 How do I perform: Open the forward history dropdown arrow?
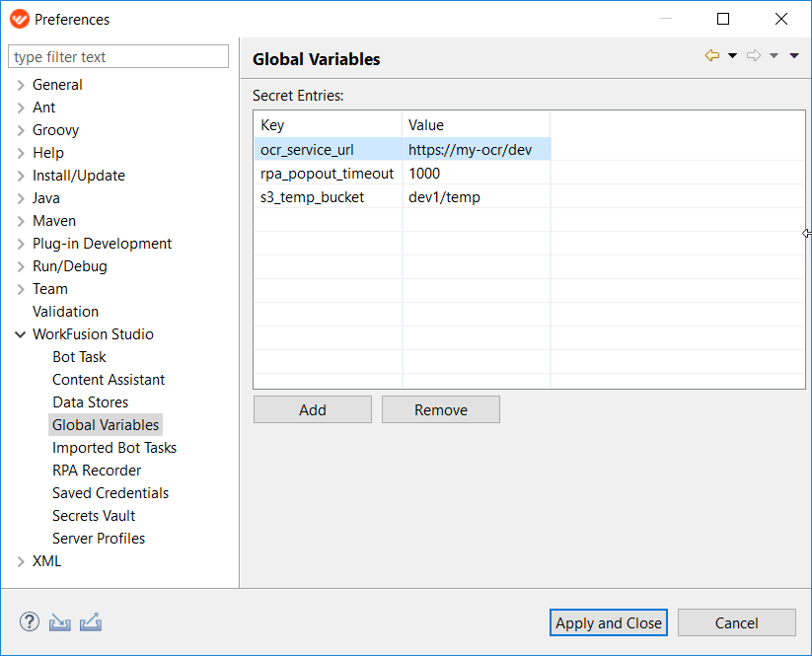coord(774,56)
